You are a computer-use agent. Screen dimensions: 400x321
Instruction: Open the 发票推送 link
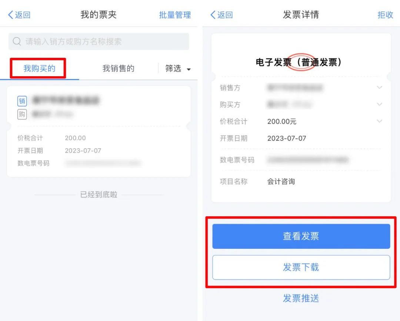click(301, 298)
